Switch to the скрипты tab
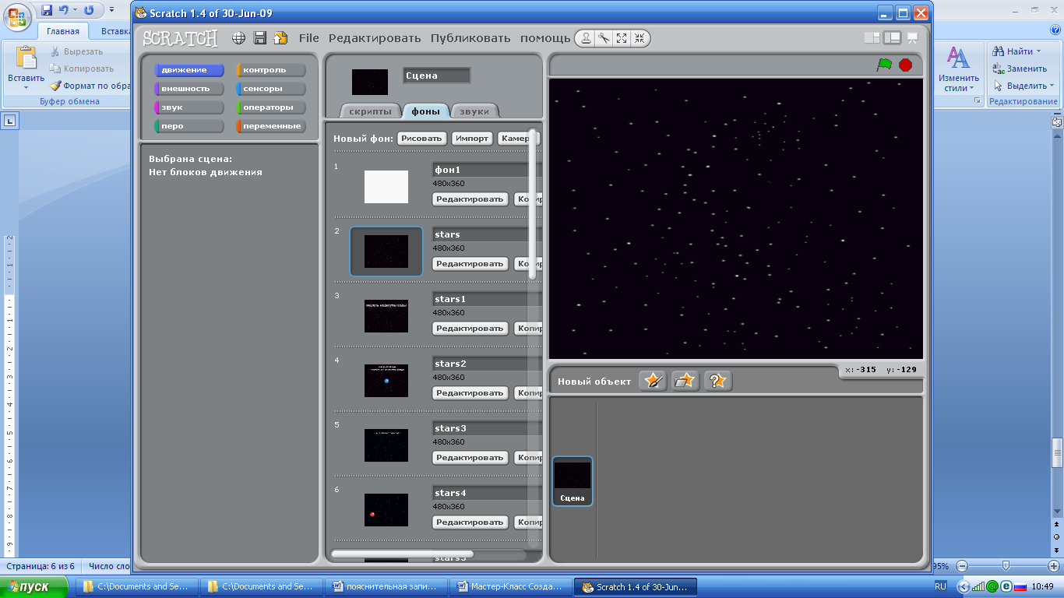1064x598 pixels. pyautogui.click(x=371, y=111)
